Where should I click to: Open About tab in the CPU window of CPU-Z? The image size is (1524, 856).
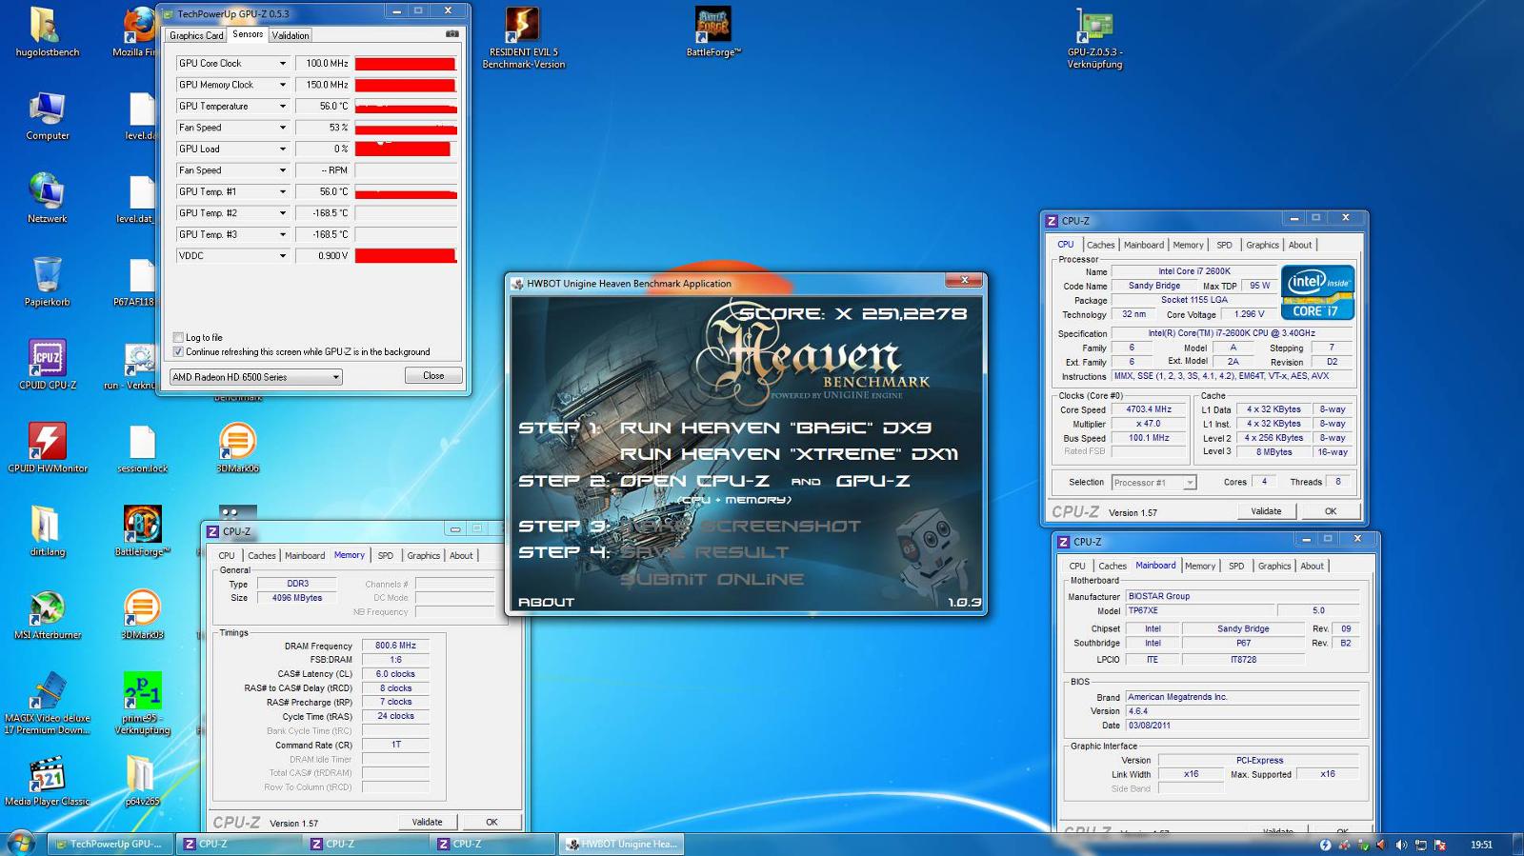(1300, 245)
